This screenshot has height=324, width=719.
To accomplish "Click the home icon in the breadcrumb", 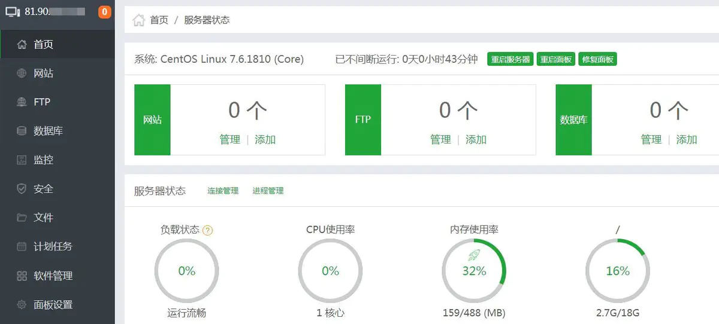I will [139, 20].
